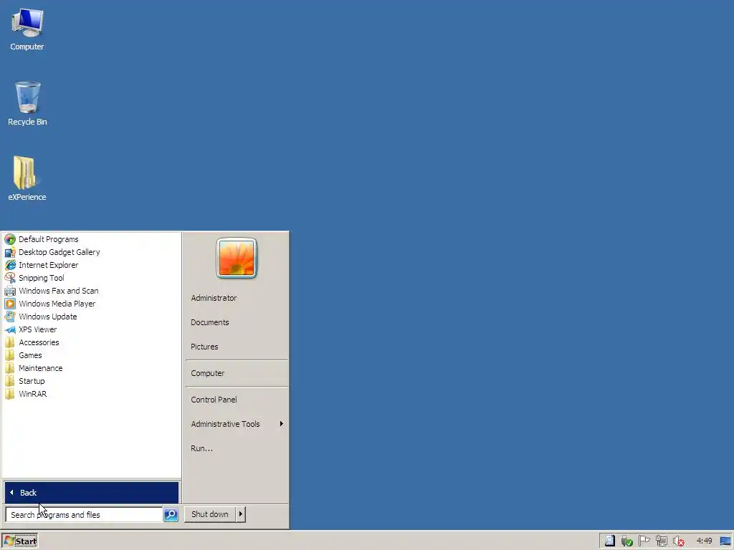Open the eXPerience folder on desktop
Screen dimensions: 734x550
click(x=27, y=178)
